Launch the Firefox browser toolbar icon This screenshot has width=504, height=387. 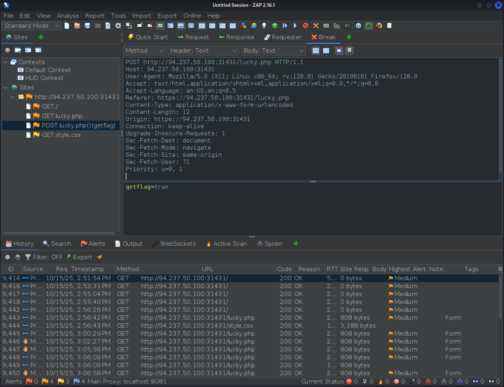click(x=379, y=26)
